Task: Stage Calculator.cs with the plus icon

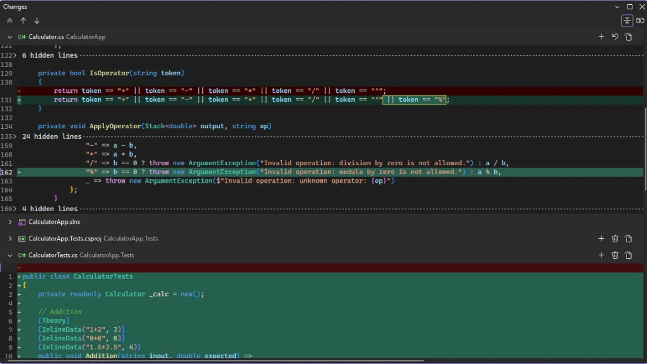Action: (601, 36)
